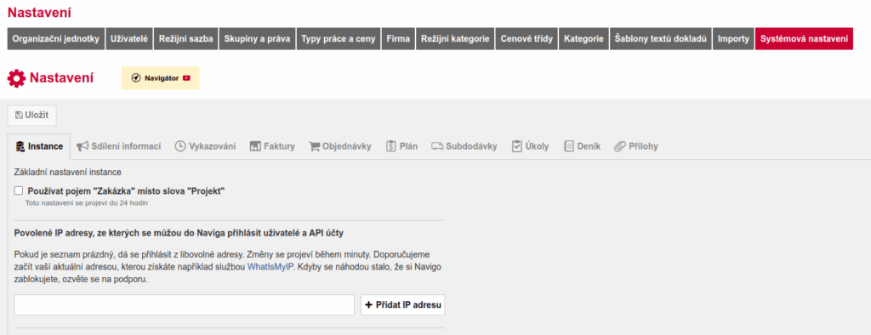Click the clock icon for Vykazování
Viewport: 871px width, 335px height.
pos(180,146)
